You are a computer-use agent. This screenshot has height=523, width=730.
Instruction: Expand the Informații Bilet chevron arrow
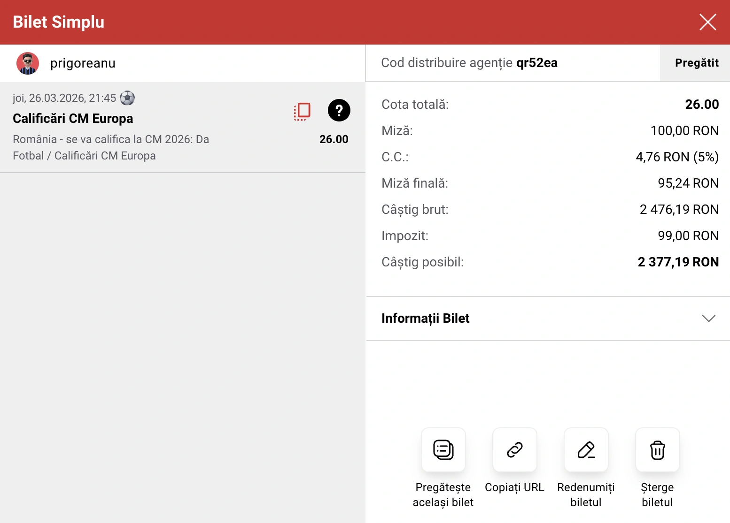pos(708,318)
